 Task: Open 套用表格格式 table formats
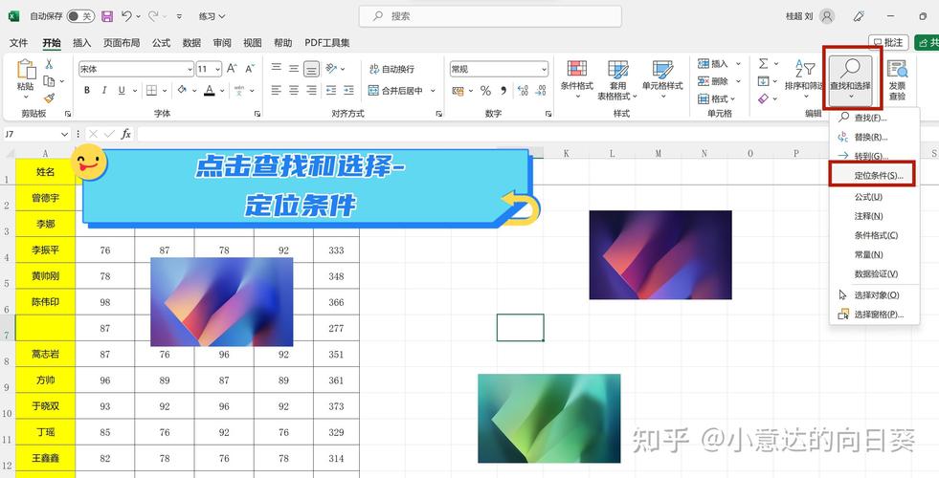coord(617,79)
